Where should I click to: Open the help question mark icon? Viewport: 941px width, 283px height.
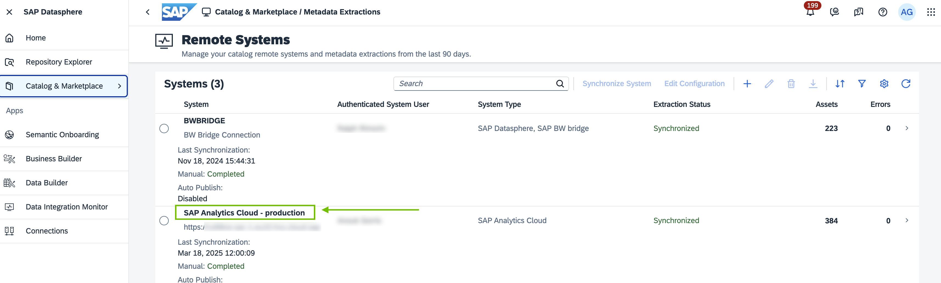(882, 12)
